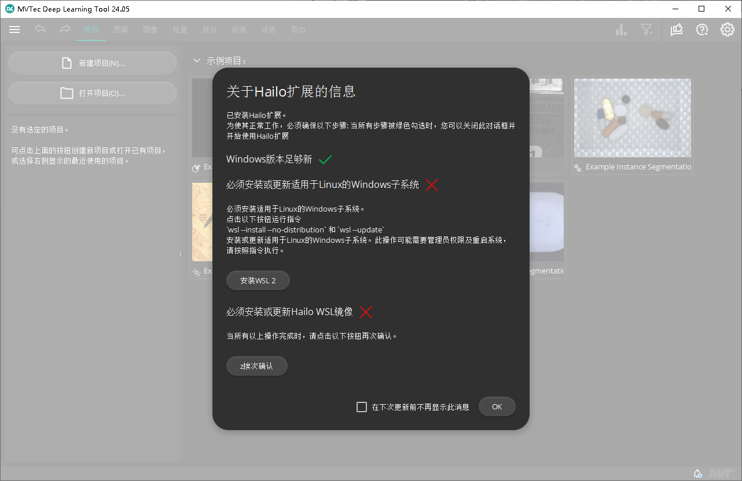
Task: Open the statistics bar chart icon
Action: 620,29
